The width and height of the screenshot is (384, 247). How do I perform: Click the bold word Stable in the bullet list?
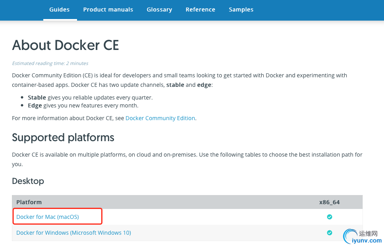point(37,97)
